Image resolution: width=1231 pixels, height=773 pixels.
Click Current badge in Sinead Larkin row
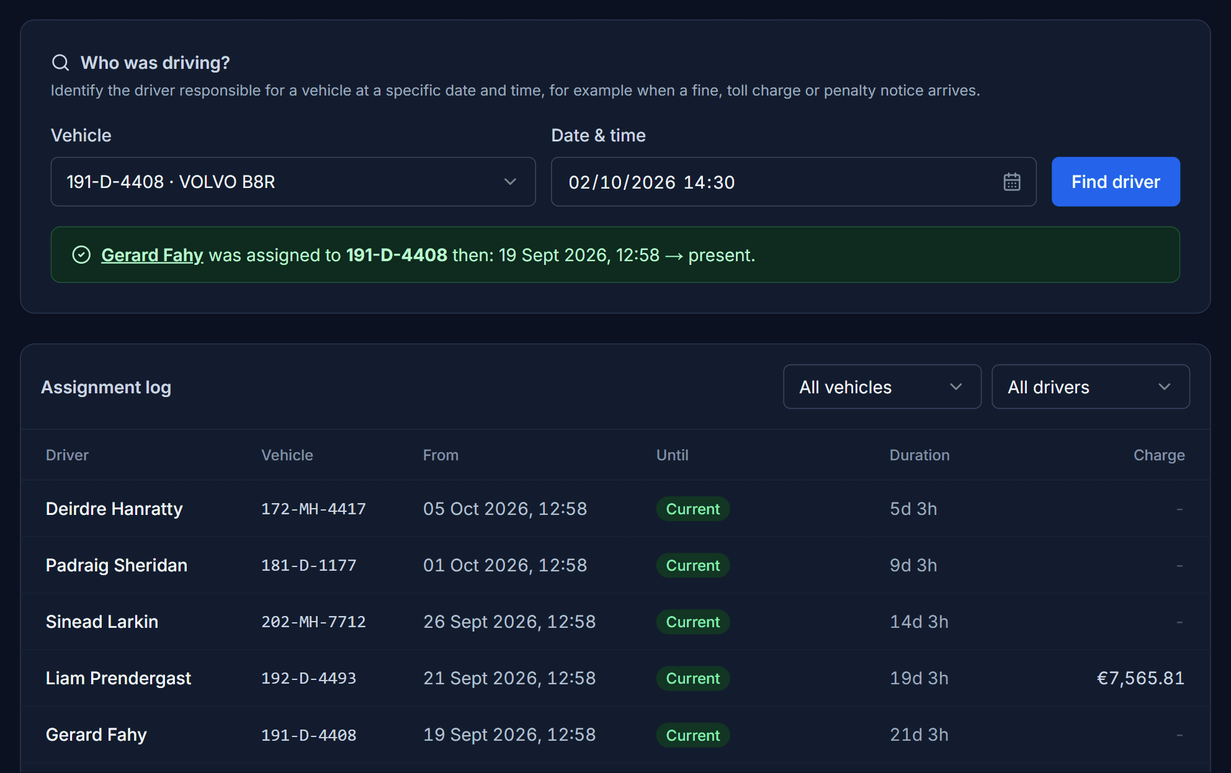pyautogui.click(x=693, y=622)
